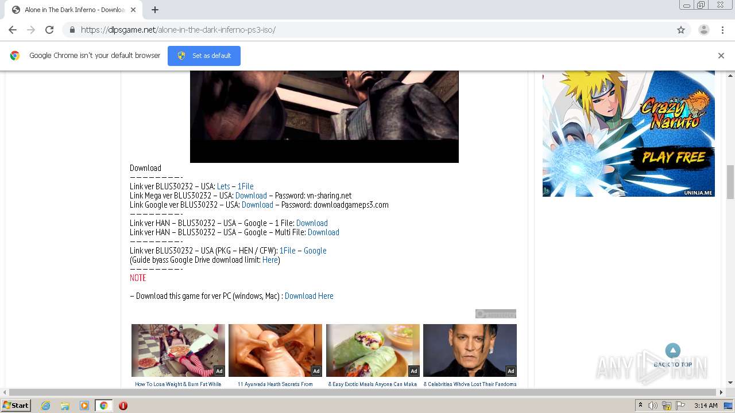The width and height of the screenshot is (735, 413).
Task: Click 8 Celebrities Who've Lost Fandoms caption
Action: tap(470, 384)
